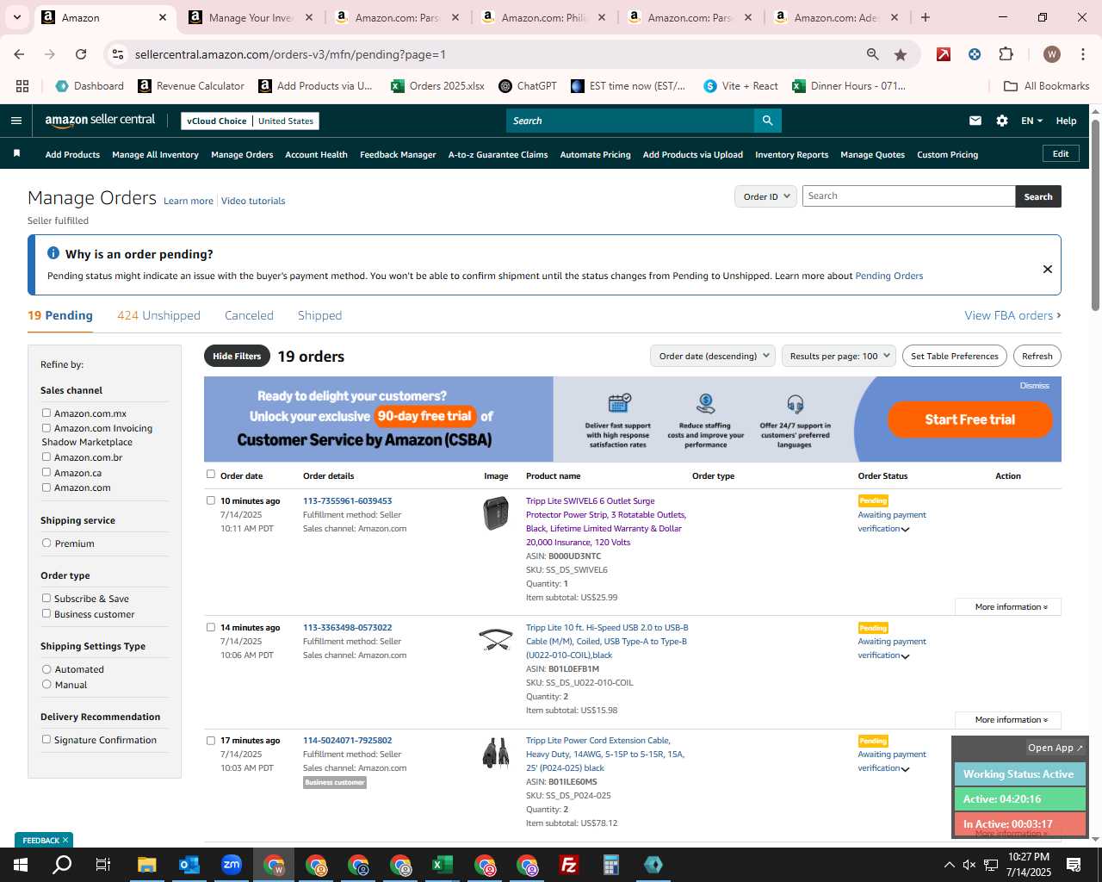This screenshot has width=1102, height=882.
Task: Select the Automated shipping settings radio
Action: 46,668
